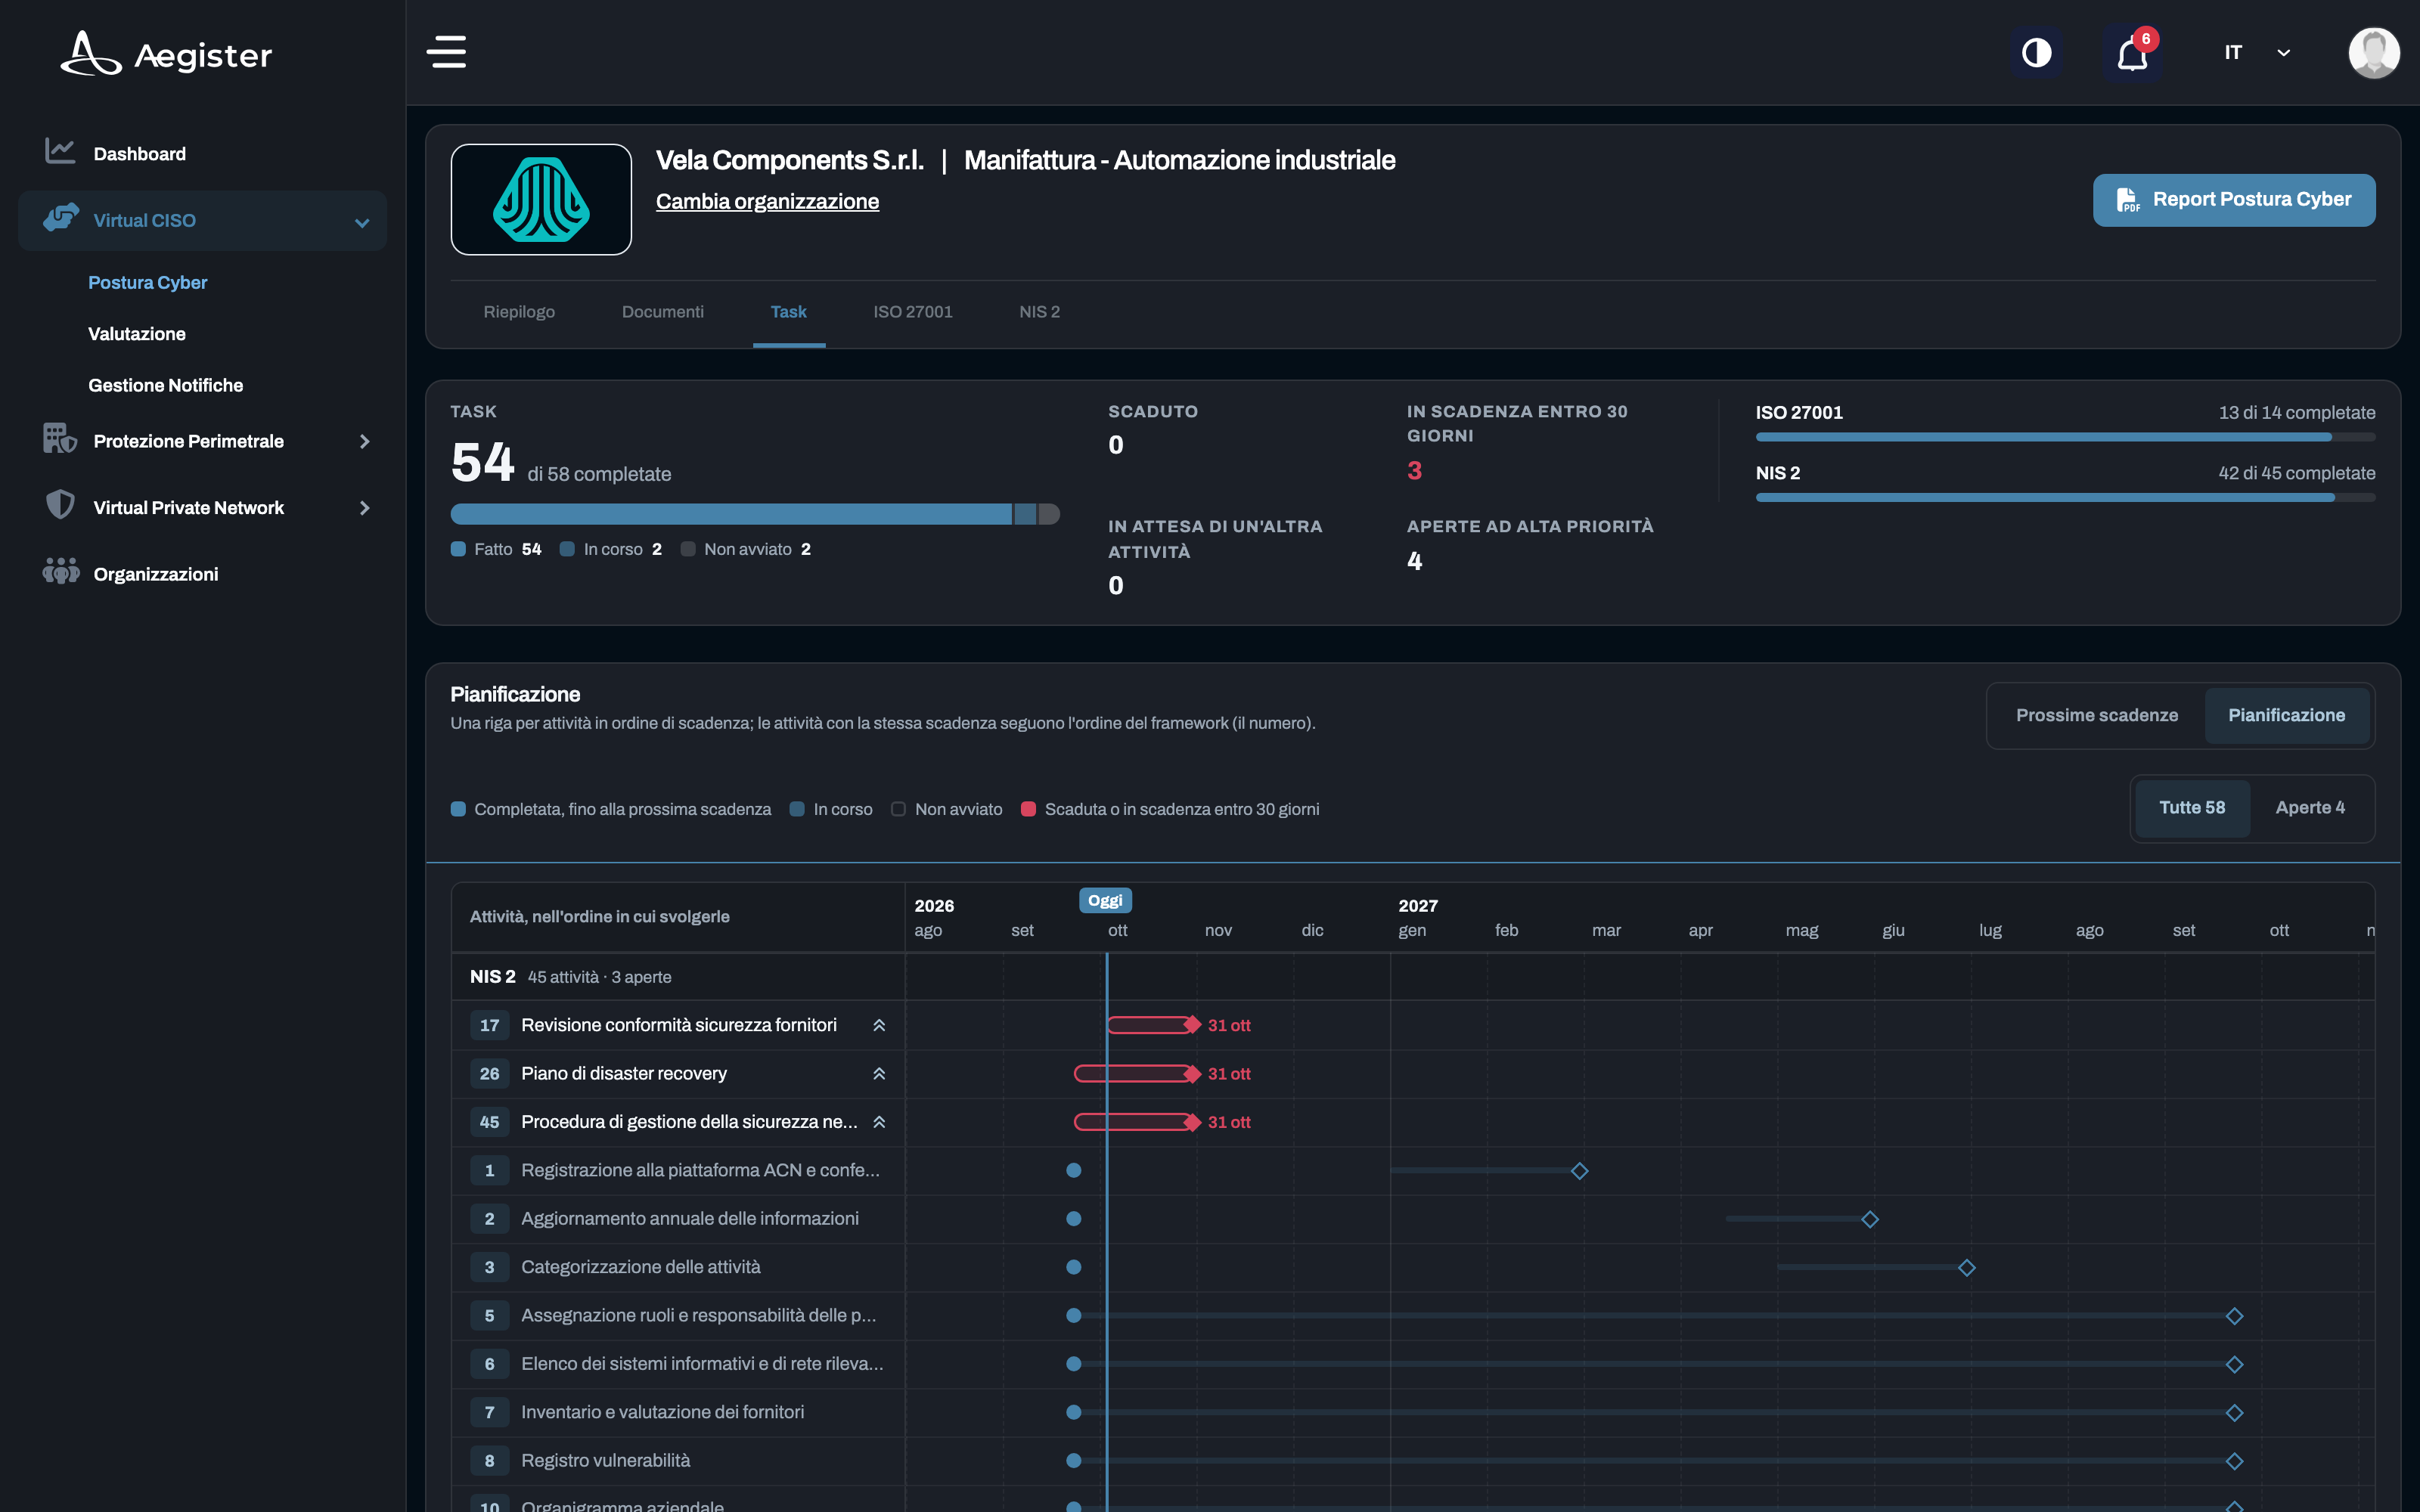Click the PDF icon in Report button
2420x1512 pixels.
(x=2128, y=200)
